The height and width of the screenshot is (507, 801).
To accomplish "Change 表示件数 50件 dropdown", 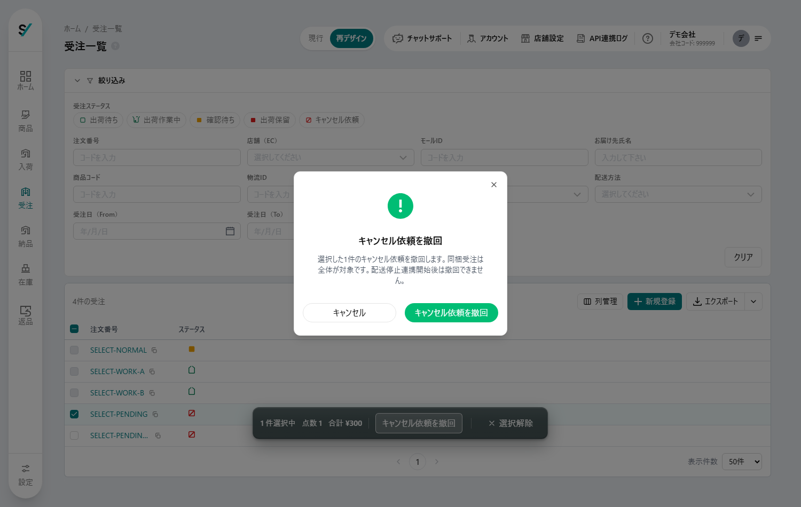I will [x=742, y=462].
